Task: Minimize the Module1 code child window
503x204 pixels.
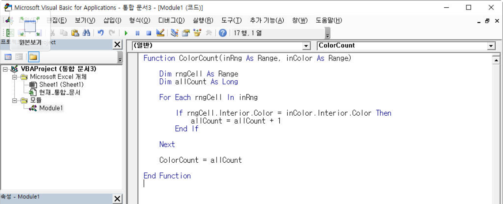Action: pyautogui.click(x=479, y=21)
